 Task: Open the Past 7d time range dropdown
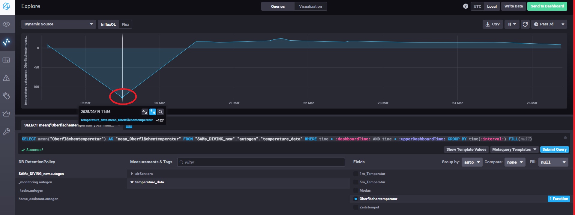tap(549, 24)
